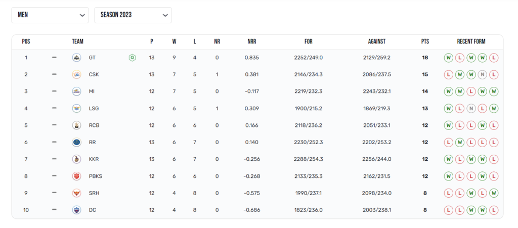Screen dimensions: 518x228
Task: Open the MEN category dropdown
Action: pos(50,15)
